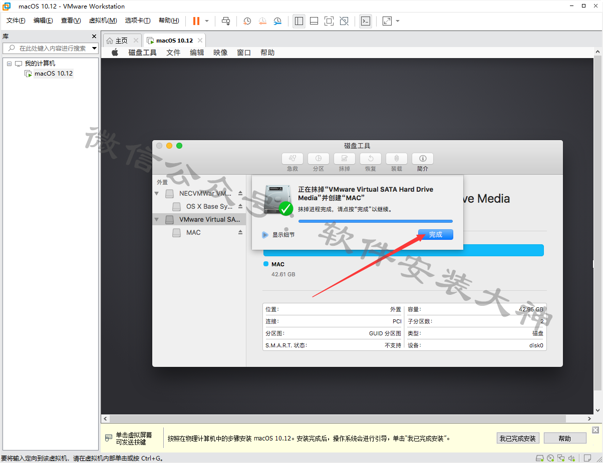Revert to the previous snapshot
The image size is (603, 463).
(x=262, y=21)
